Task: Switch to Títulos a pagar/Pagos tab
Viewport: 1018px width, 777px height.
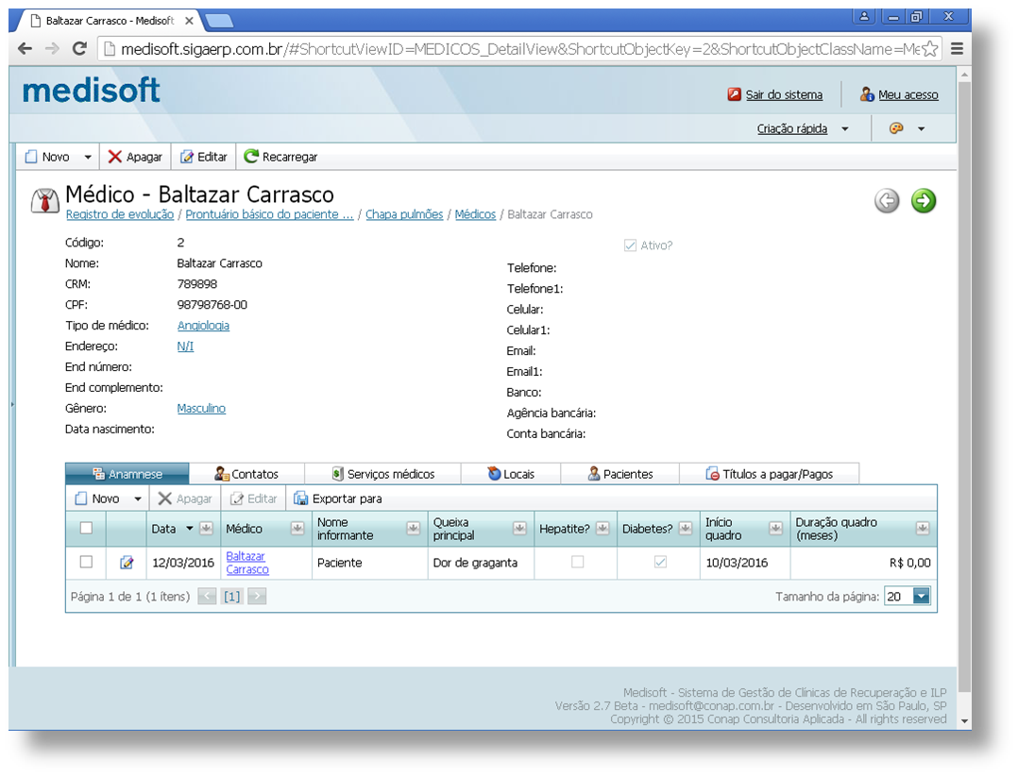Action: (x=770, y=474)
